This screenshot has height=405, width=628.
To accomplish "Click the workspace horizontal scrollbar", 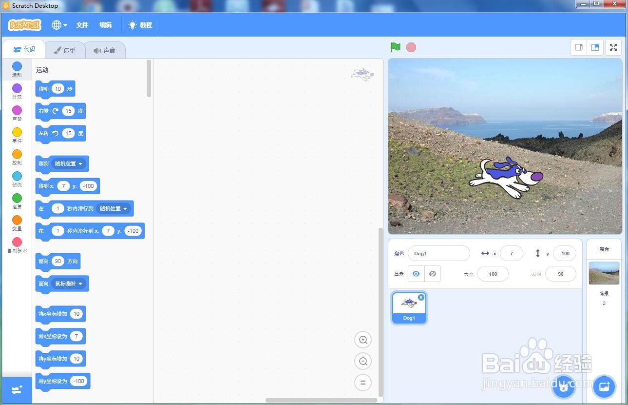I will click(321, 401).
